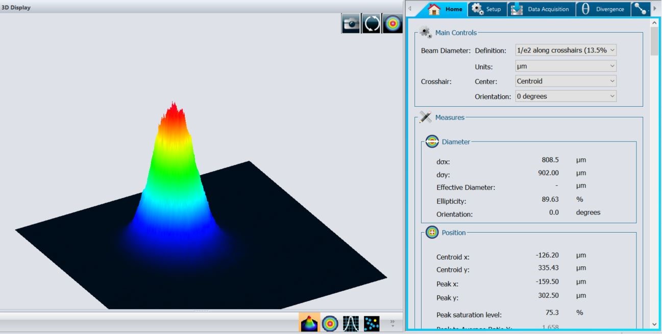Viewport: 662px width, 334px height.
Task: Select the Gaussian profile chart icon
Action: 350,322
